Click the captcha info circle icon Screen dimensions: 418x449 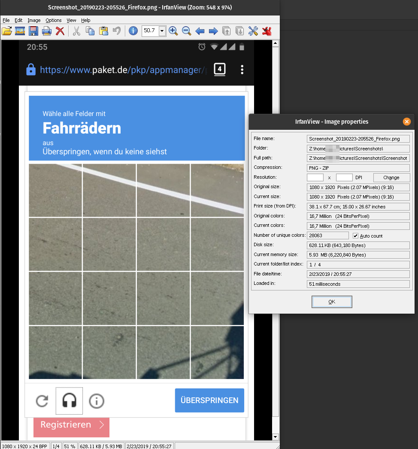pyautogui.click(x=97, y=401)
